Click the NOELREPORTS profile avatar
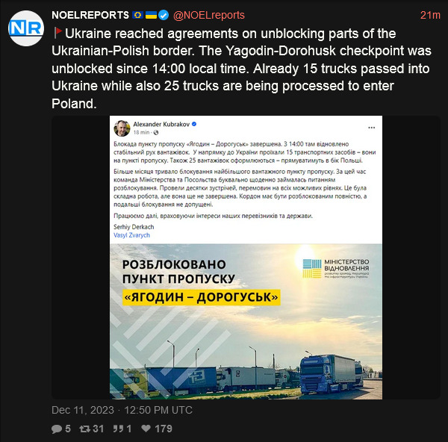The height and width of the screenshot is (442, 448). [25, 28]
